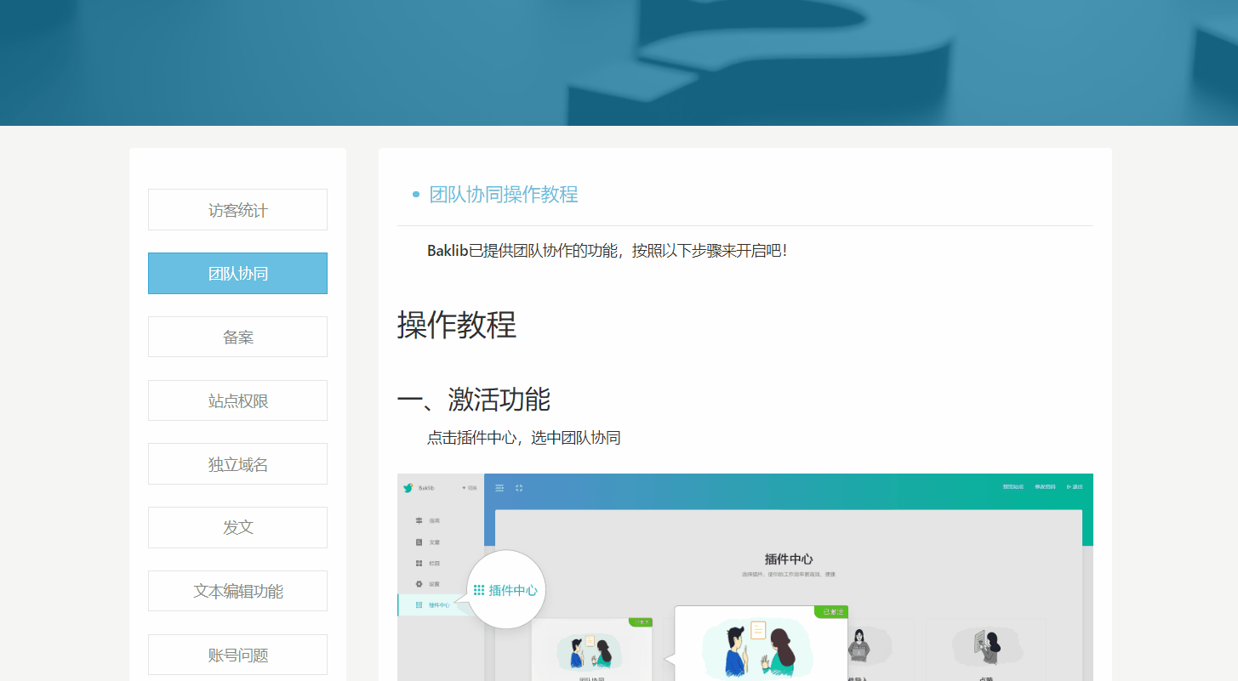Click the 一、激活功能 heading
1238x681 pixels.
pos(474,399)
